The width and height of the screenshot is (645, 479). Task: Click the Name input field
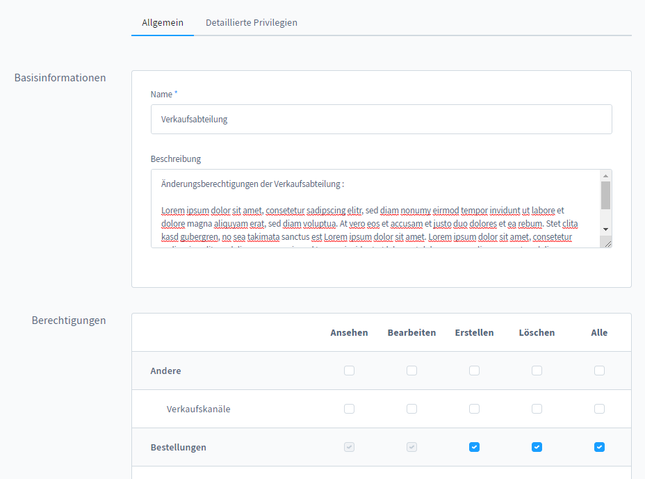click(381, 119)
